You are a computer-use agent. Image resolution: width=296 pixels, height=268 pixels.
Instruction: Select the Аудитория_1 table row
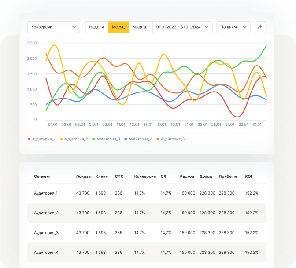(x=147, y=193)
